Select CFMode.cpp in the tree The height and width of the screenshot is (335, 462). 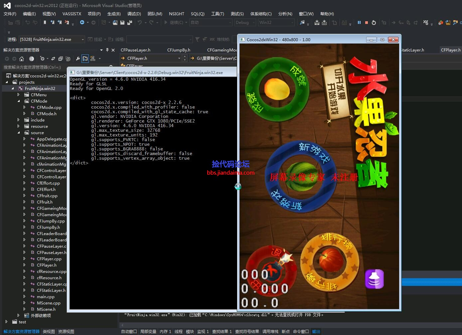click(49, 108)
